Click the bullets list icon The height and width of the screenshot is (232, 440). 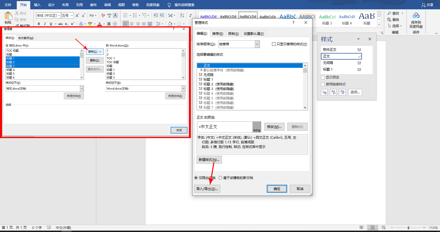pyautogui.click(x=125, y=15)
